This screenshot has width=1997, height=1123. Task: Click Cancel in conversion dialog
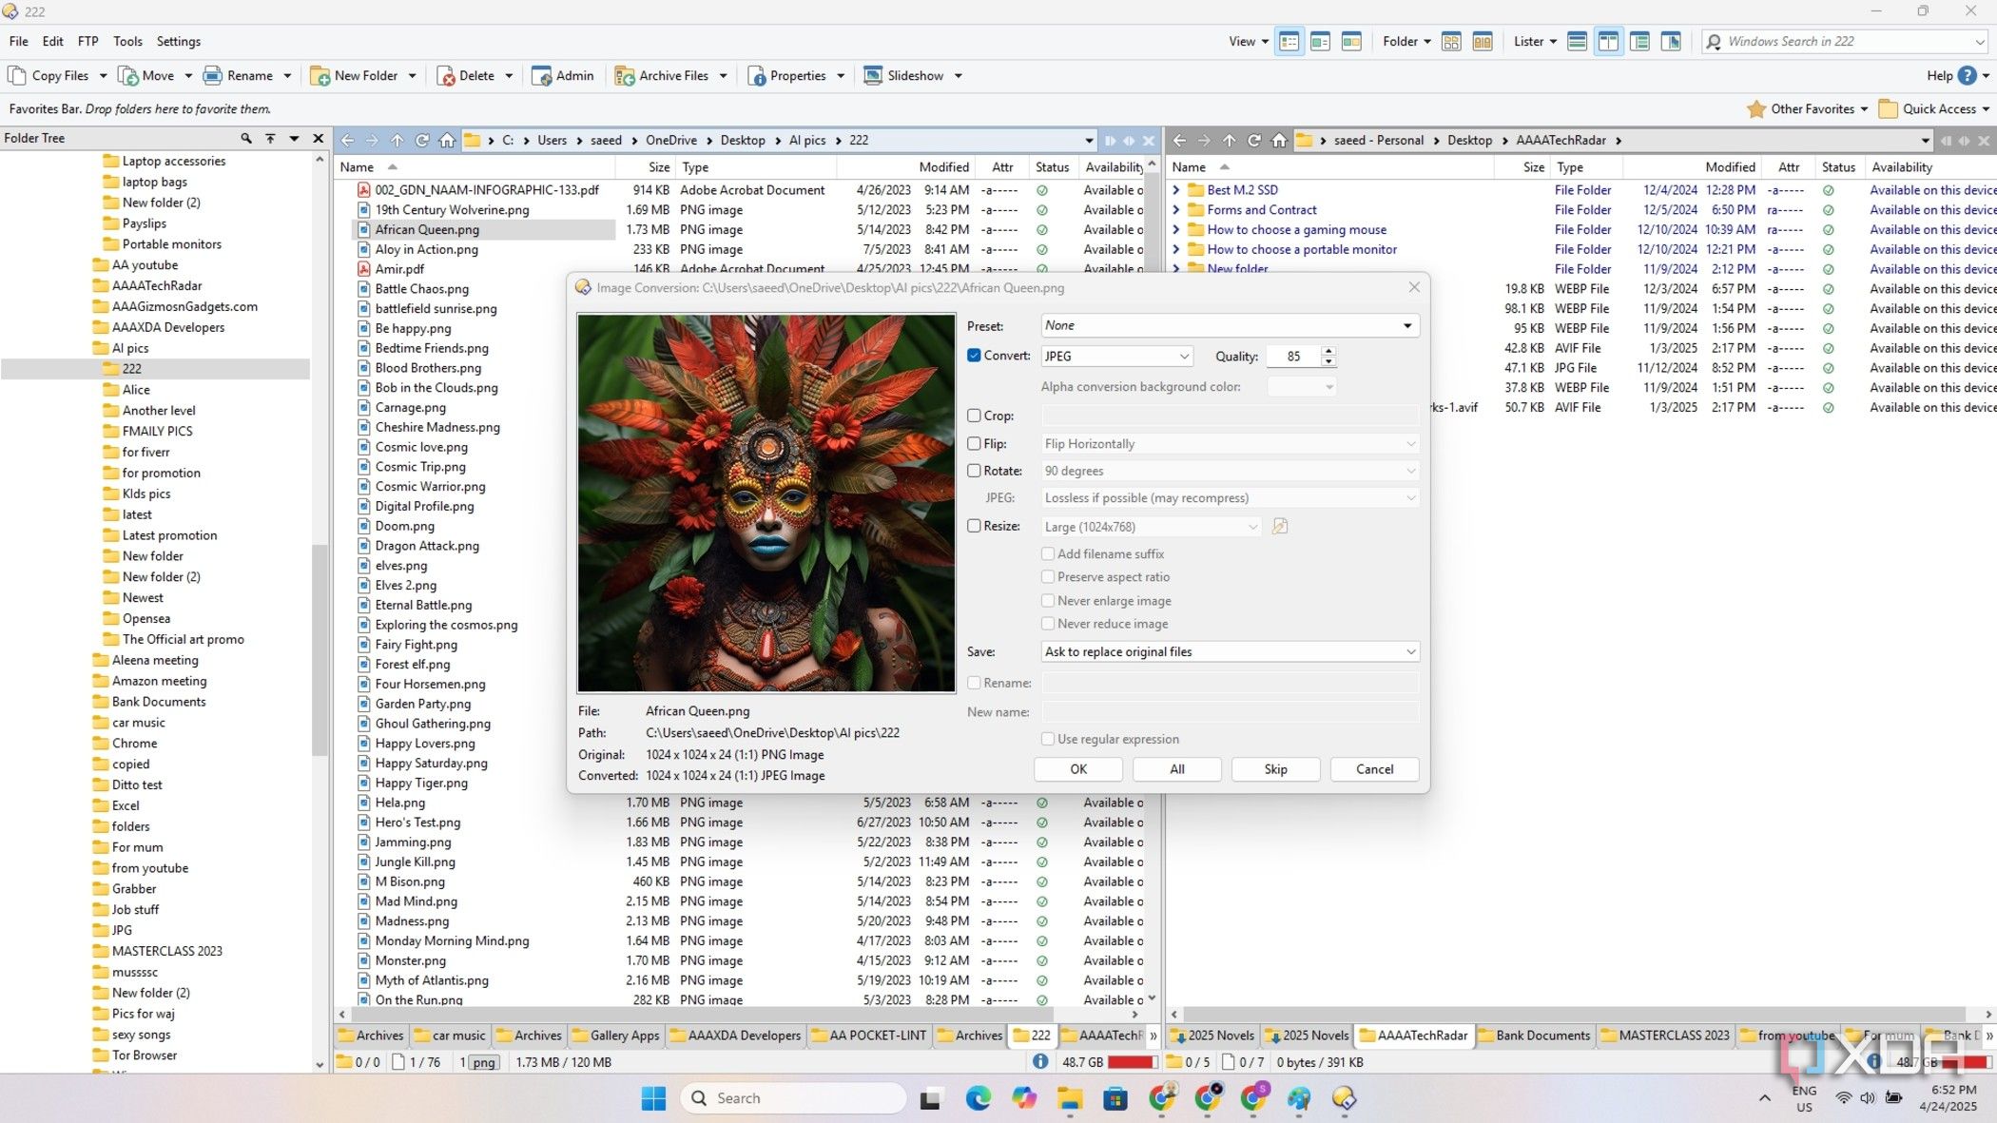coord(1375,769)
